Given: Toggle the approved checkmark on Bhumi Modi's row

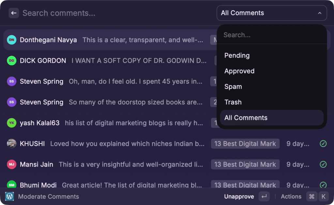Looking at the screenshot, I should [323, 185].
